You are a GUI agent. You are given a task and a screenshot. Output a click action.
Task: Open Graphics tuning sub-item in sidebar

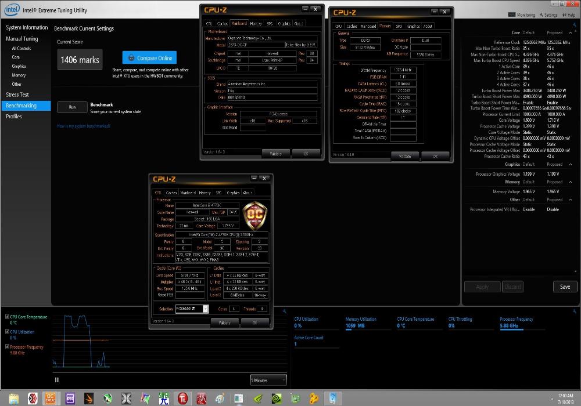pyautogui.click(x=19, y=66)
